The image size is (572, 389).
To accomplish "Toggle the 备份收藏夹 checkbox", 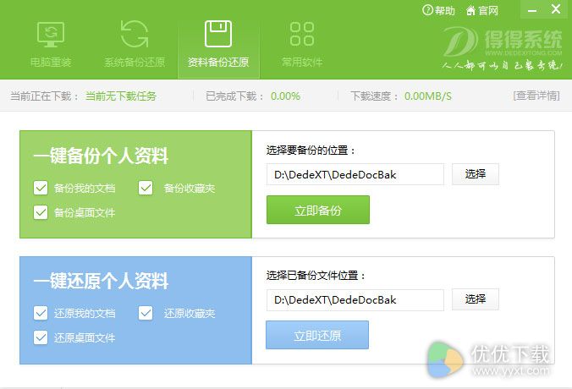I will (x=146, y=188).
